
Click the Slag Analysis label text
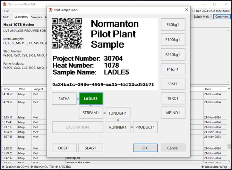[13, 51]
